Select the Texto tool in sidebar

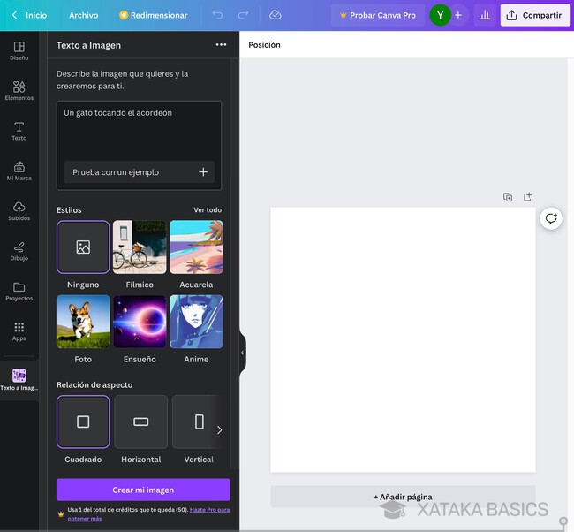click(x=19, y=131)
